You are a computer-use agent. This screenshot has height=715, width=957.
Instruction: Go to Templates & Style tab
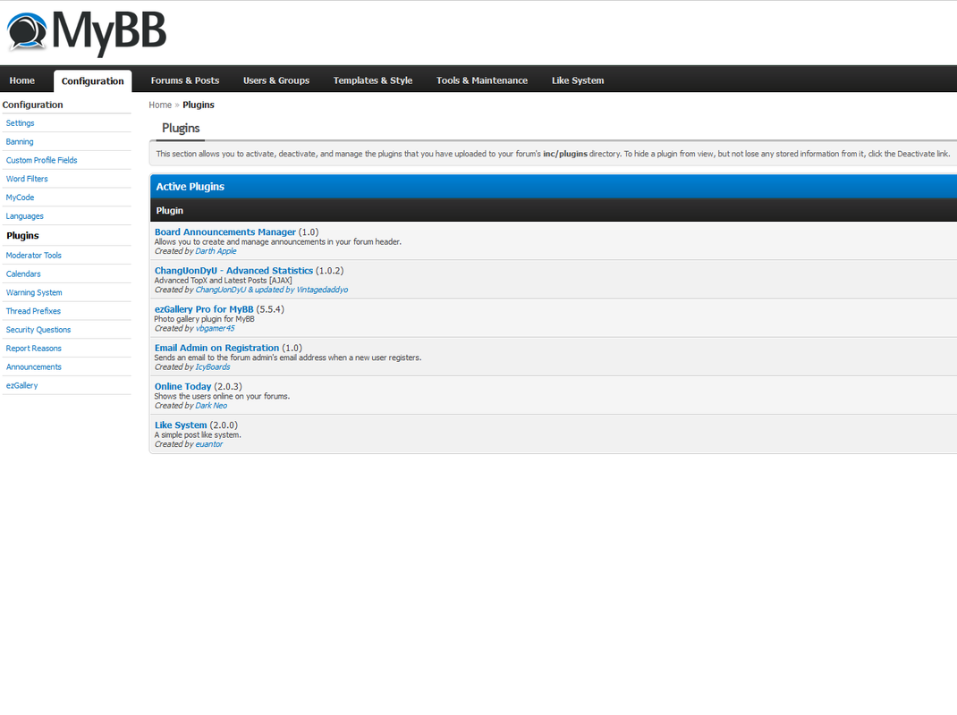click(372, 80)
